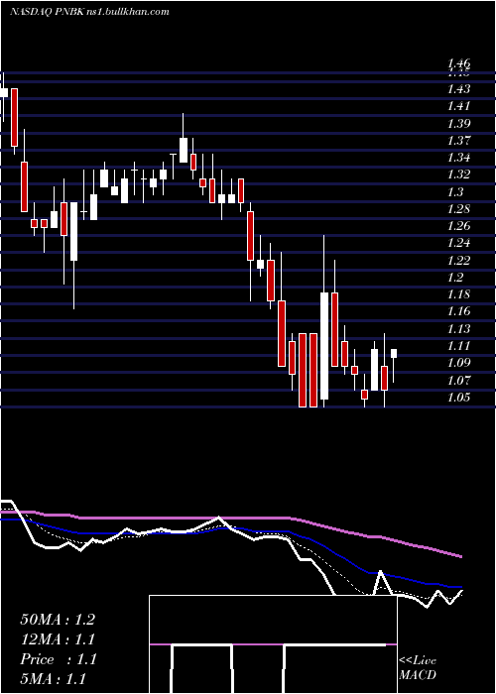Click the <<Live MACD label
Viewport: 496px width, 694px height.
click(418, 667)
